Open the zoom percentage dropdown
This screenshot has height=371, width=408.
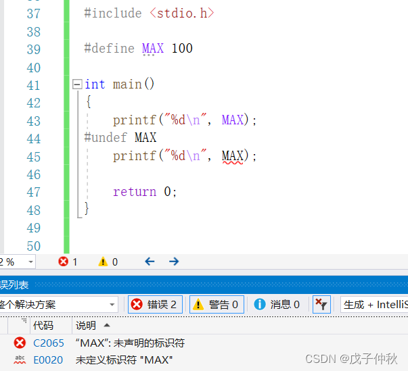[30, 262]
